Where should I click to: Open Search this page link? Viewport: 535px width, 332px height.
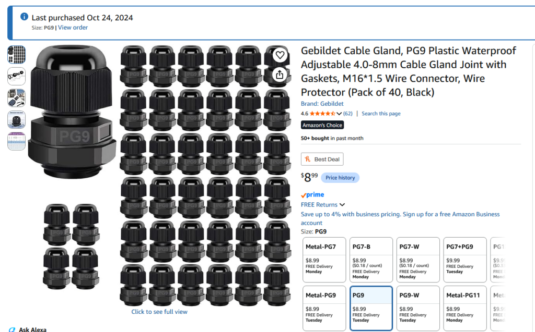[381, 114]
